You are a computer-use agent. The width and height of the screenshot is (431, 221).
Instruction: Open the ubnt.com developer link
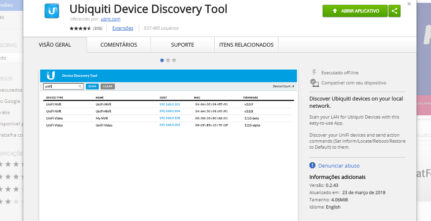pos(110,19)
